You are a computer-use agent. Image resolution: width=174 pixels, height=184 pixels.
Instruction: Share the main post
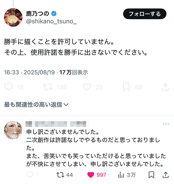point(165,87)
